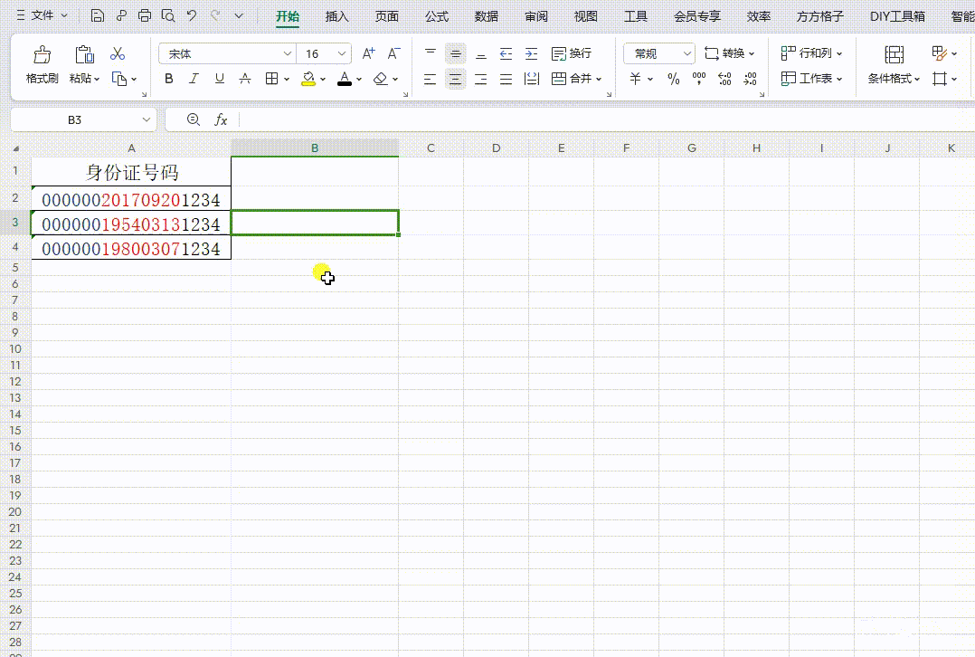This screenshot has height=657, width=975.
Task: Expand quick access toolbar customize arrow
Action: [239, 16]
